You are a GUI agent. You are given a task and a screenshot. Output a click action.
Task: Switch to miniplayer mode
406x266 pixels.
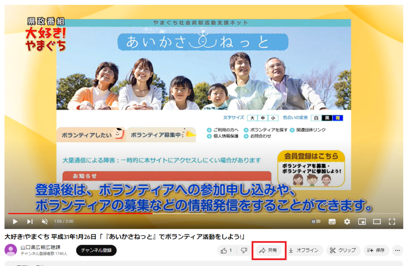coord(362,222)
